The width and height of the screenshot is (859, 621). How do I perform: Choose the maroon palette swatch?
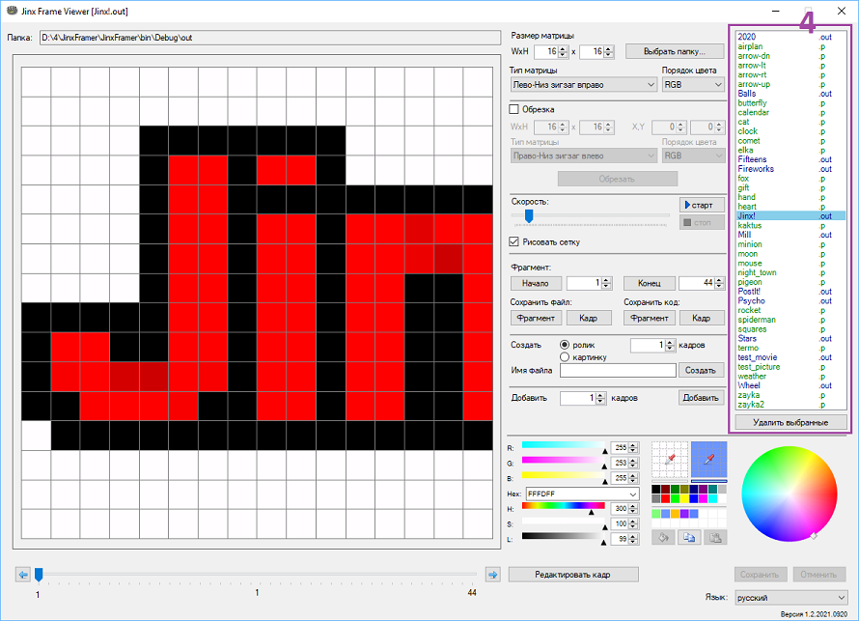tap(665, 489)
